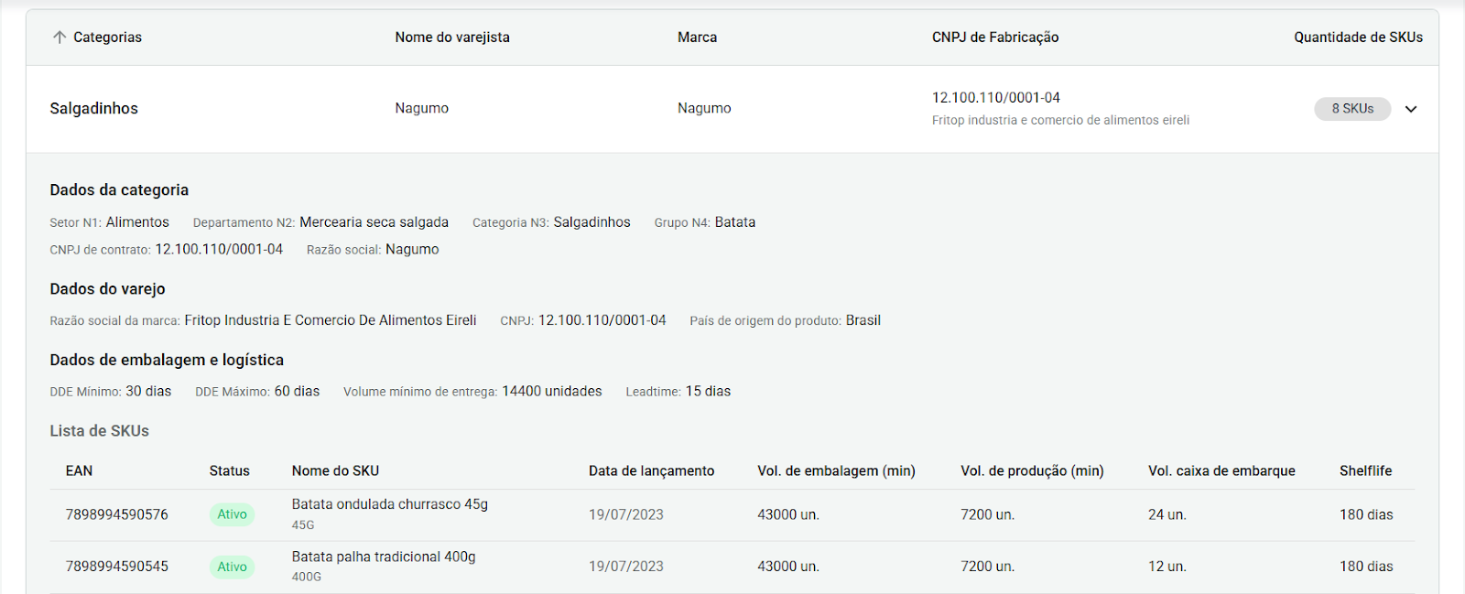
Task: Click the EAN column header
Action: [x=79, y=470]
